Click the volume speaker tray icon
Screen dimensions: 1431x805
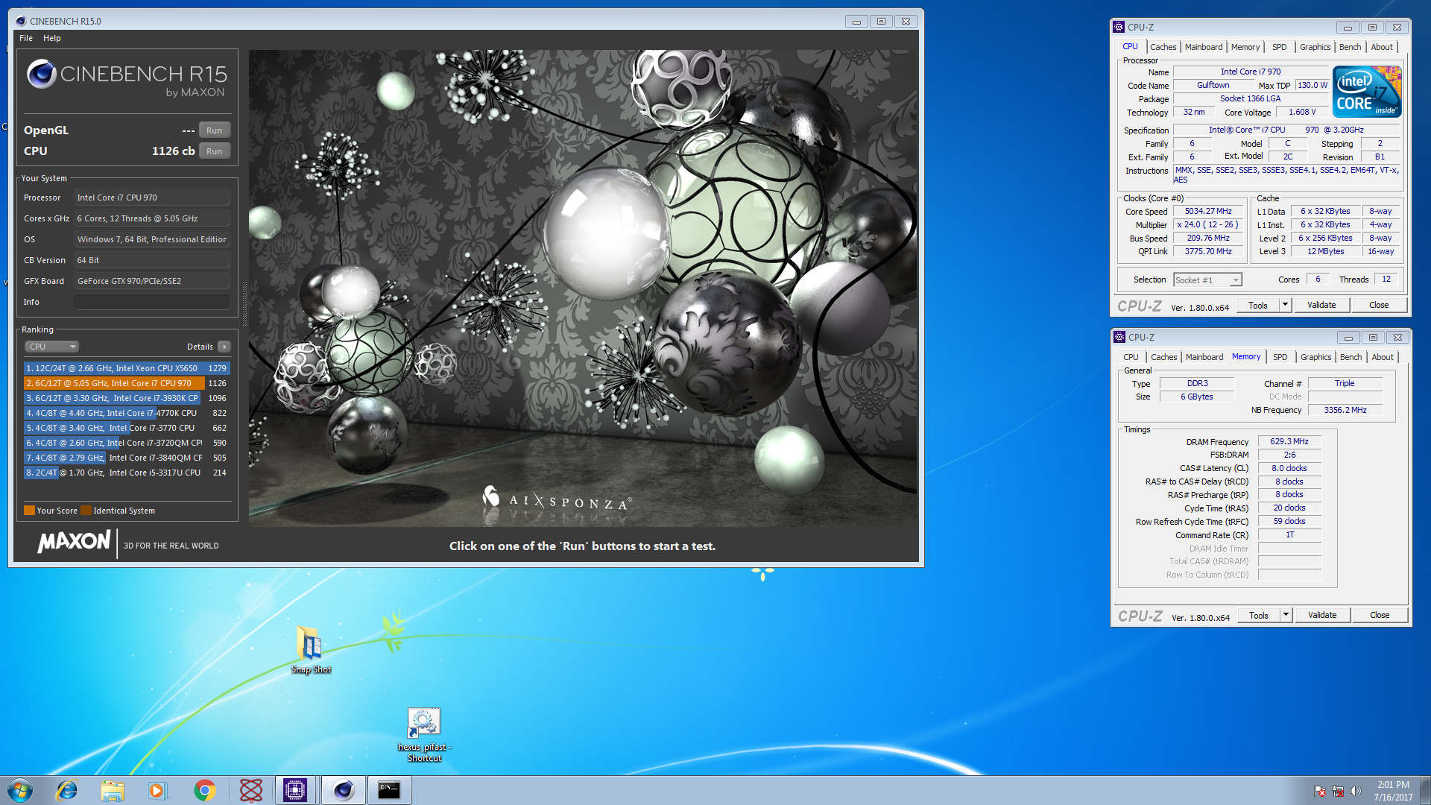tap(1356, 791)
